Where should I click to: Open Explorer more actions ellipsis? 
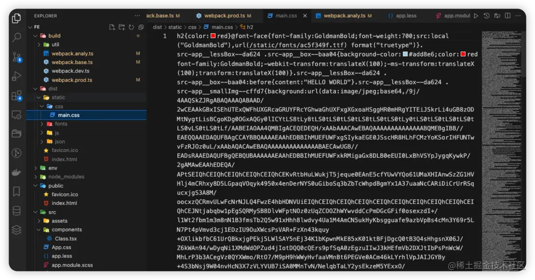point(137,16)
